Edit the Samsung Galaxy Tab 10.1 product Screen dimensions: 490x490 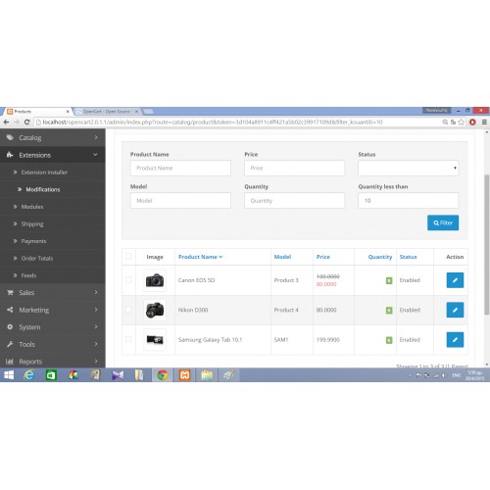click(455, 339)
